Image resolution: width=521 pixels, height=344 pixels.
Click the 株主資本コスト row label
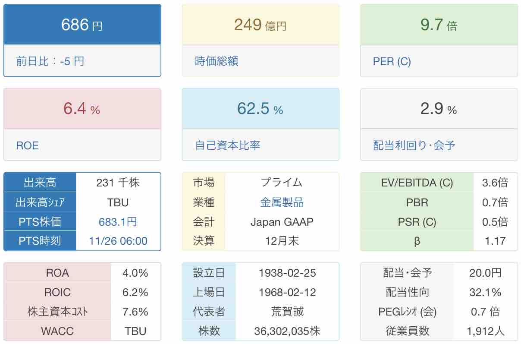click(57, 312)
